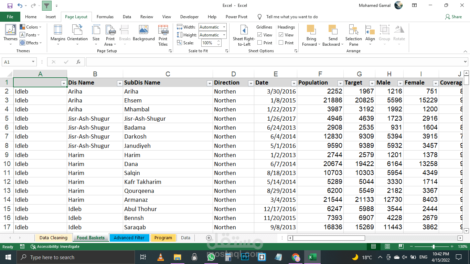Switch to the Food Baskets sheet tab

tap(90, 238)
